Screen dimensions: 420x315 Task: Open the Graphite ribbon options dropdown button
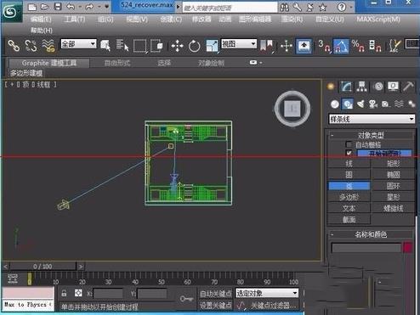255,63
